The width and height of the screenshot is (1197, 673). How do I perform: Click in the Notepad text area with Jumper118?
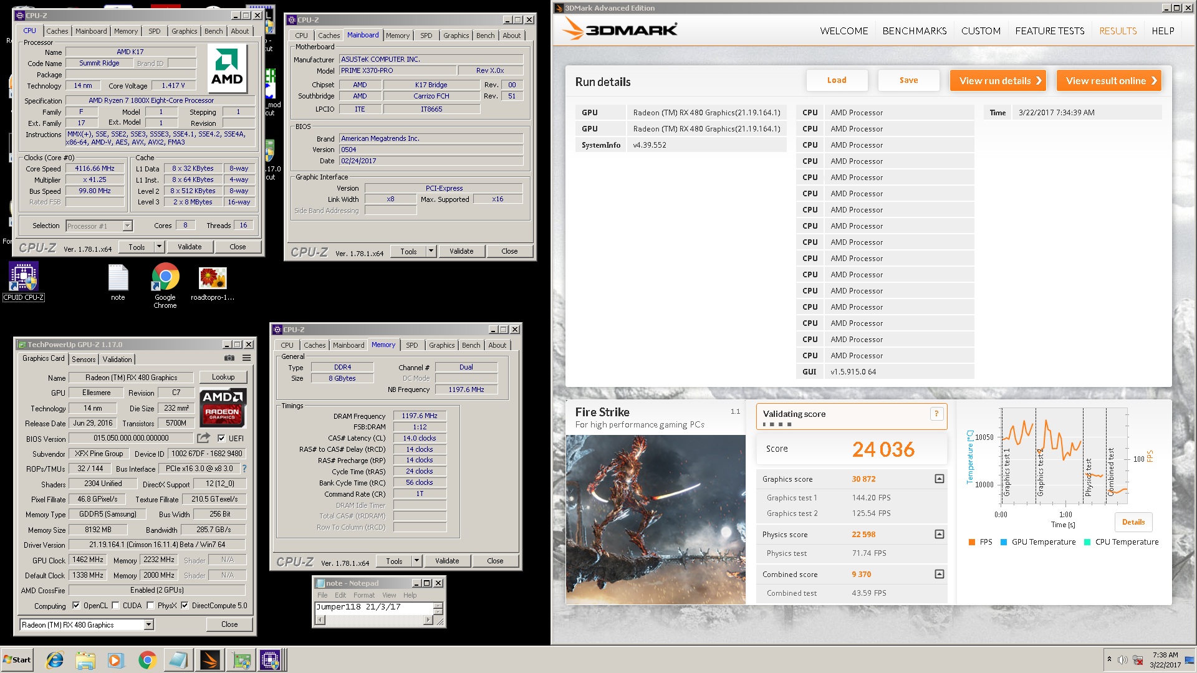point(374,608)
